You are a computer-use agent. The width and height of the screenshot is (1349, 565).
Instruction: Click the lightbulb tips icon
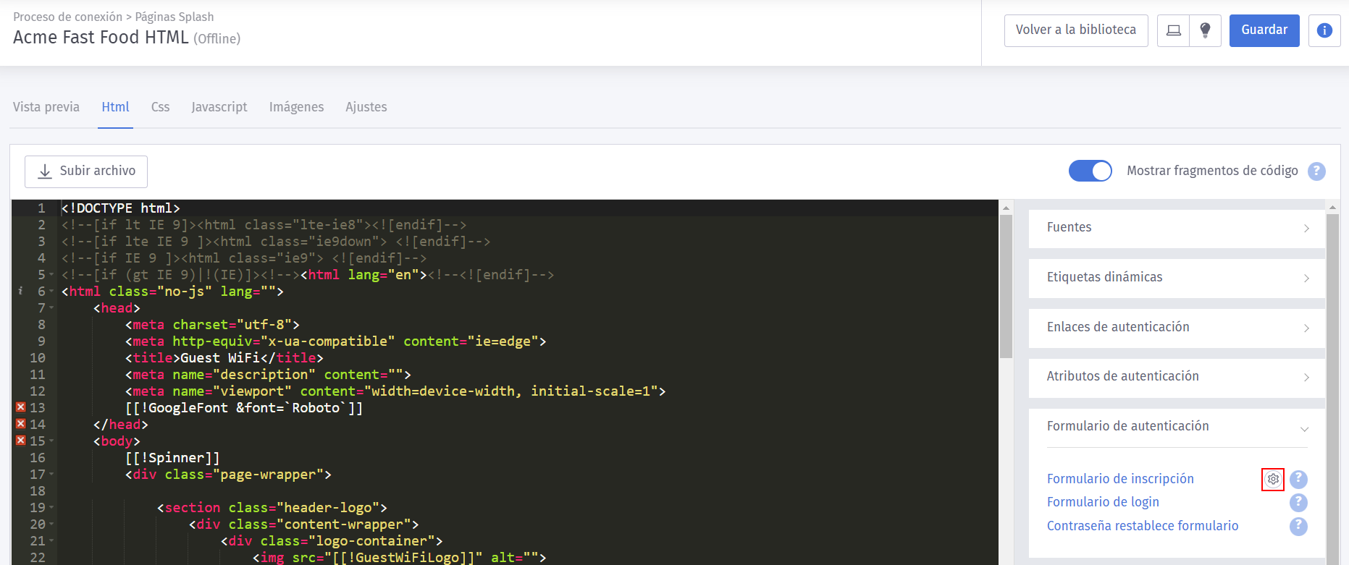1205,30
